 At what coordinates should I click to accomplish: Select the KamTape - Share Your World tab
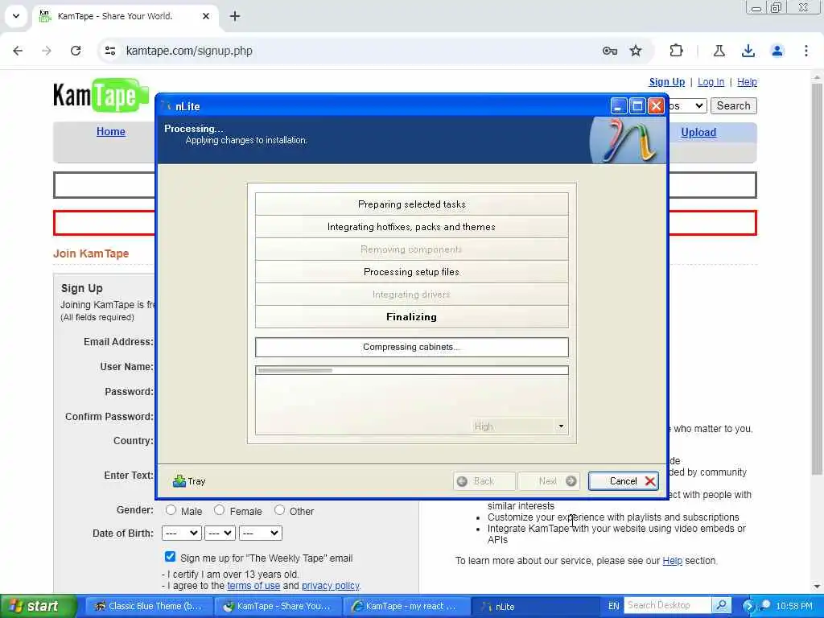click(x=125, y=16)
